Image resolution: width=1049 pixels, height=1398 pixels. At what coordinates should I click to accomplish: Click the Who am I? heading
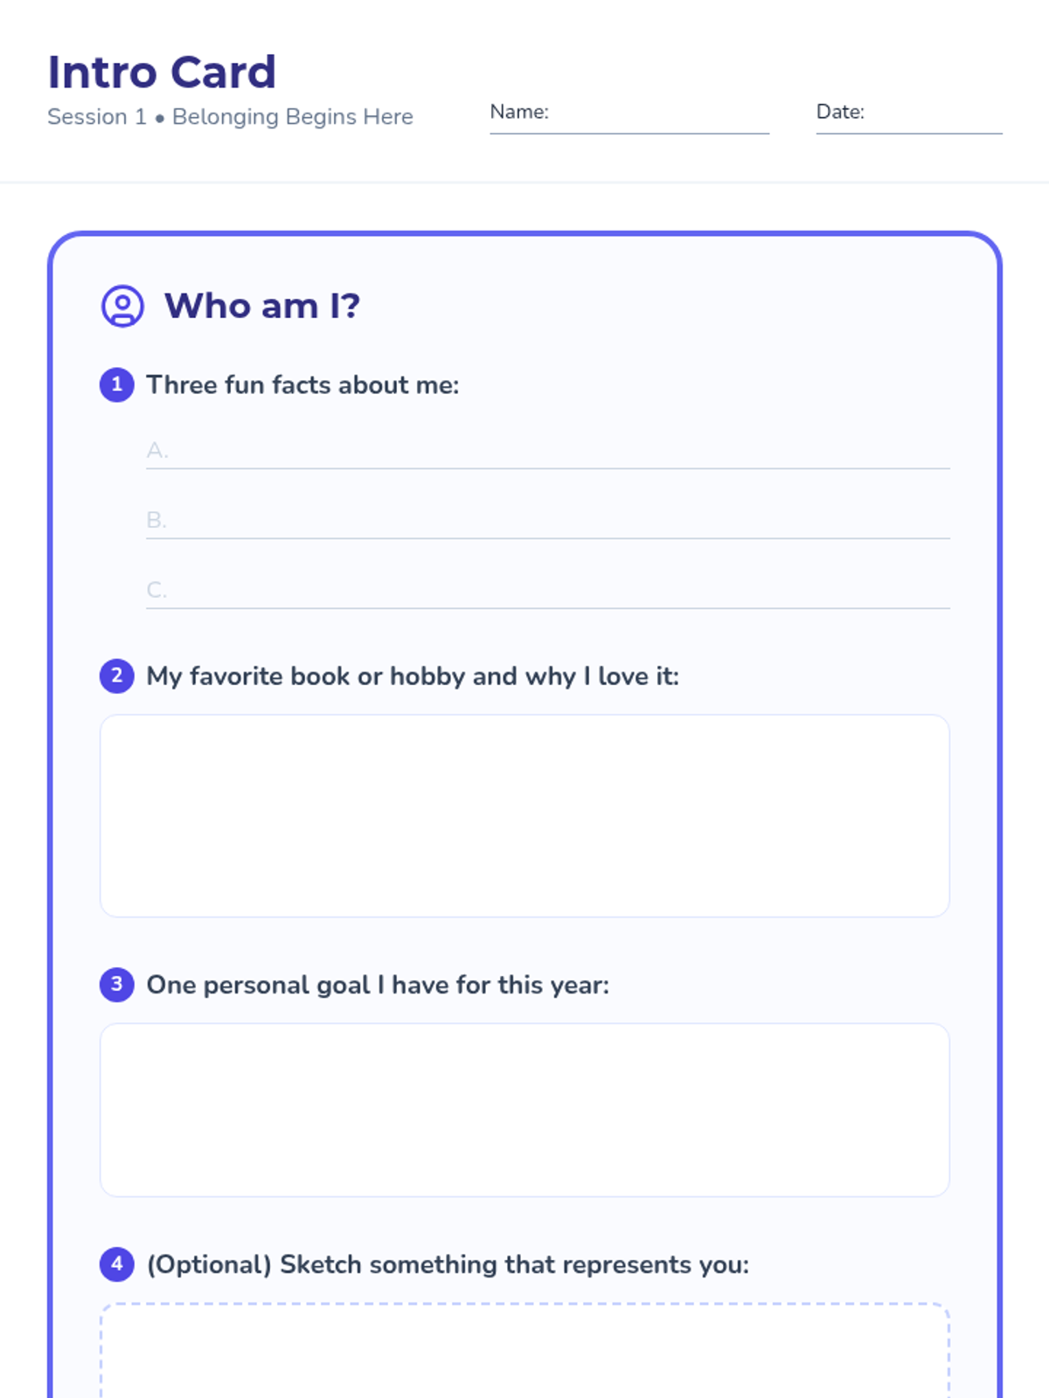click(262, 306)
